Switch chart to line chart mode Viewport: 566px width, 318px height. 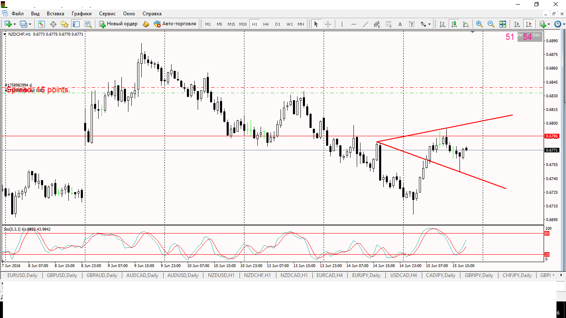click(466, 24)
